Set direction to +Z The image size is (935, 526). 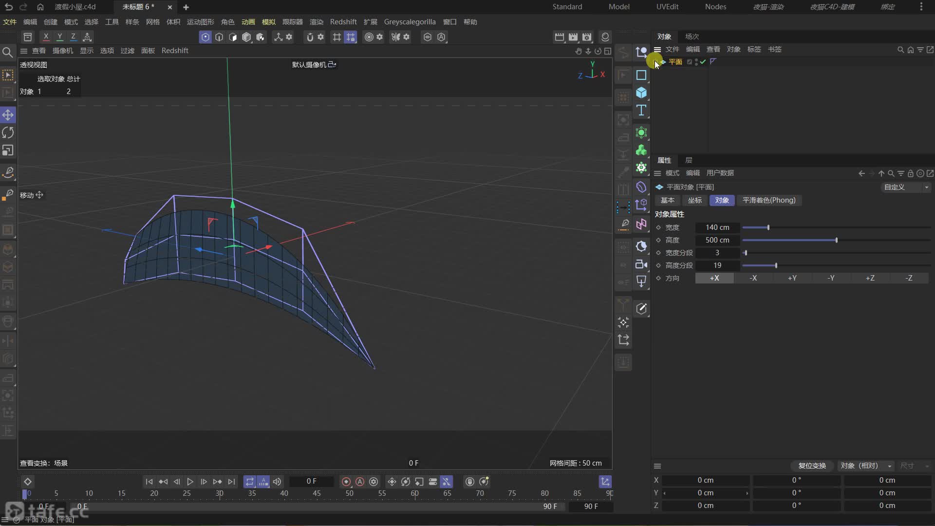pyautogui.click(x=870, y=278)
